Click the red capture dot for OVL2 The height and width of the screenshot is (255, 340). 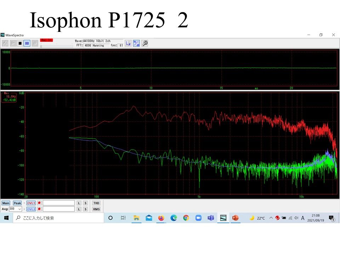39,209
